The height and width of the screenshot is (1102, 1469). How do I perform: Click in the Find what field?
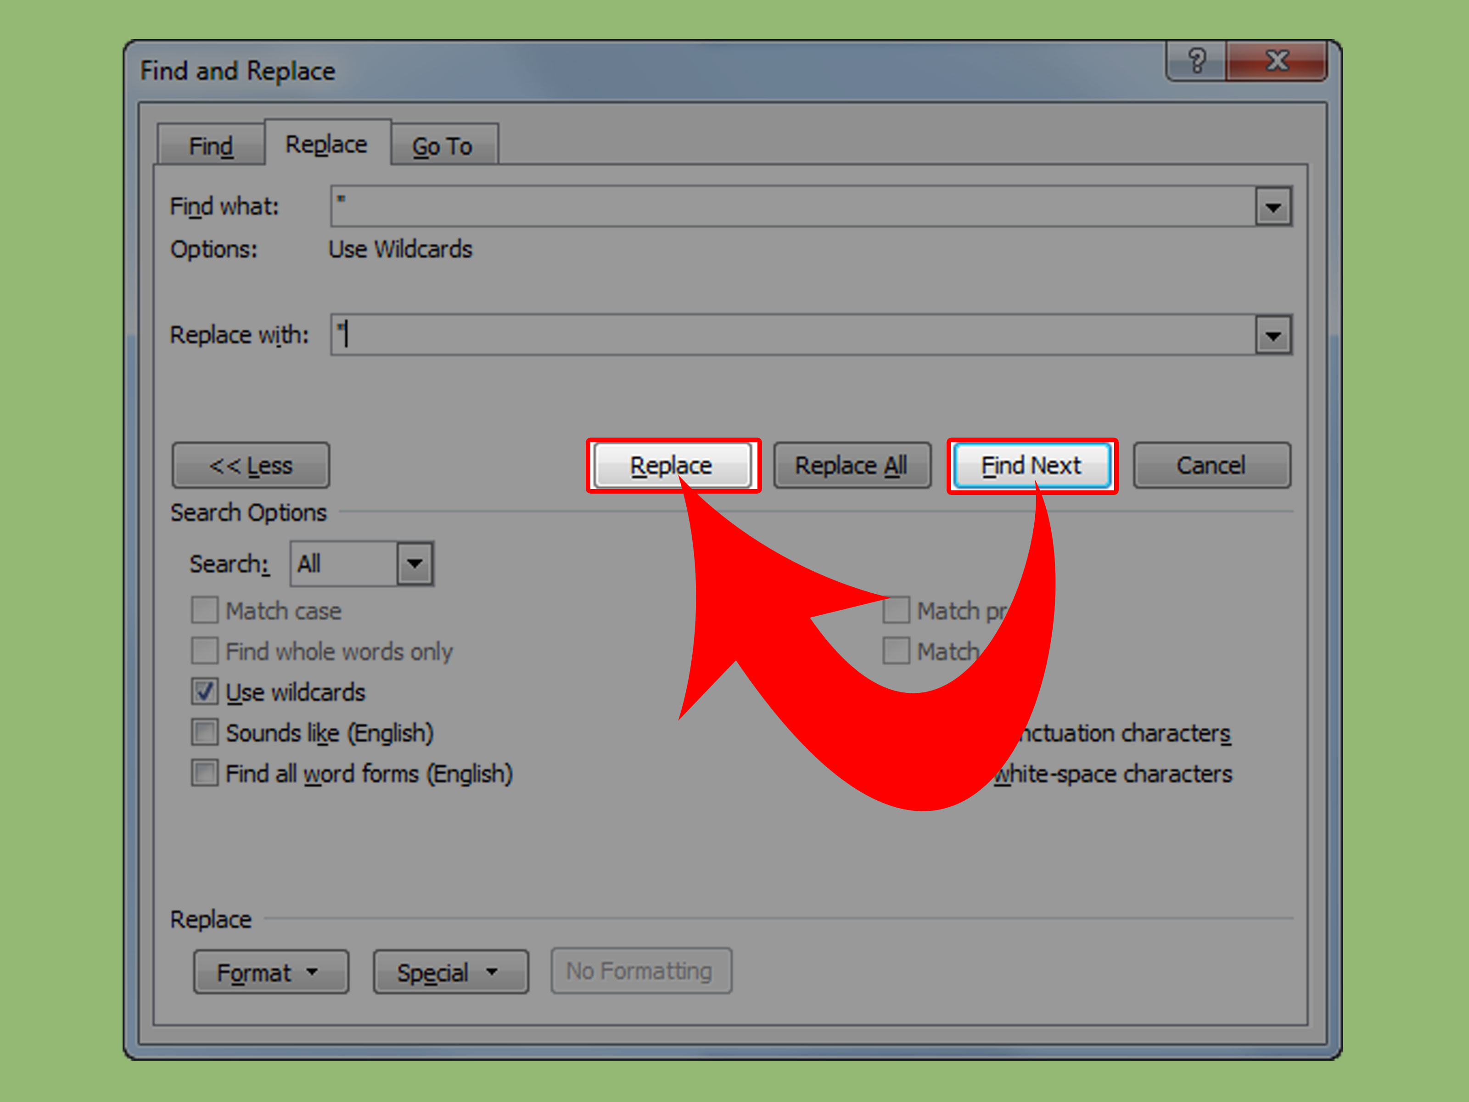tap(791, 207)
